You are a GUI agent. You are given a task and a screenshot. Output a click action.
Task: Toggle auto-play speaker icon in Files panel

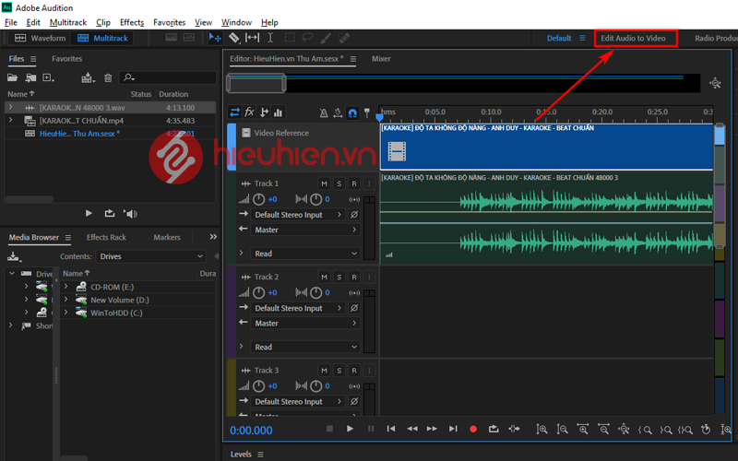130,214
